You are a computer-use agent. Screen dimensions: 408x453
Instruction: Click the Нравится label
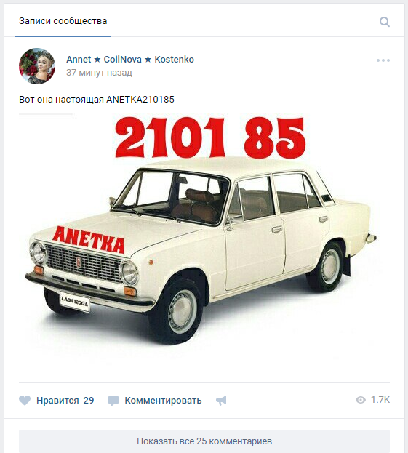click(x=57, y=401)
